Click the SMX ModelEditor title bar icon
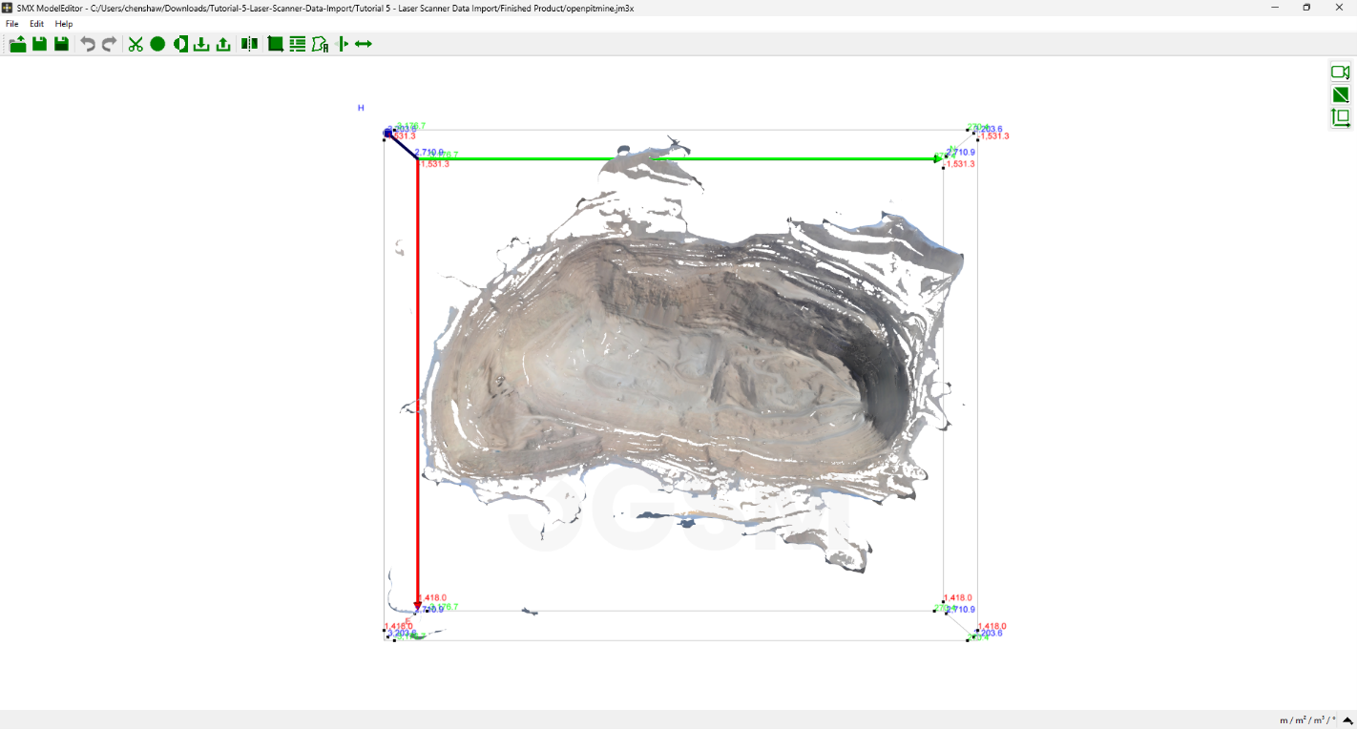Viewport: 1357px width, 729px height. tap(8, 8)
